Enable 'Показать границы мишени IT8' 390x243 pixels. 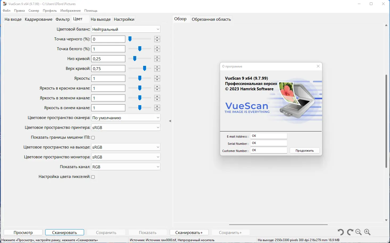[x=93, y=137]
